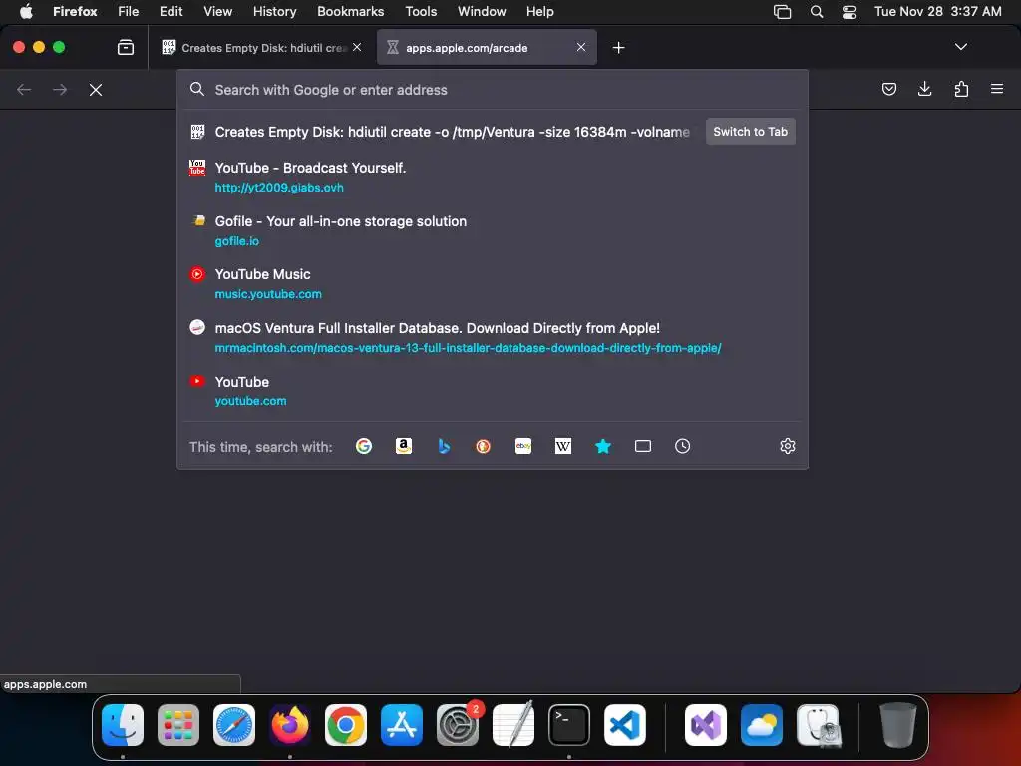Open Google Chrome from the Dock
The width and height of the screenshot is (1021, 766).
(346, 725)
